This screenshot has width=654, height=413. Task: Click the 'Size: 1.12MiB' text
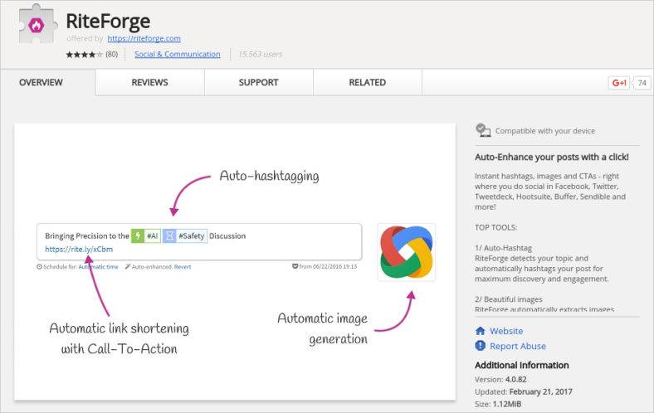click(498, 404)
